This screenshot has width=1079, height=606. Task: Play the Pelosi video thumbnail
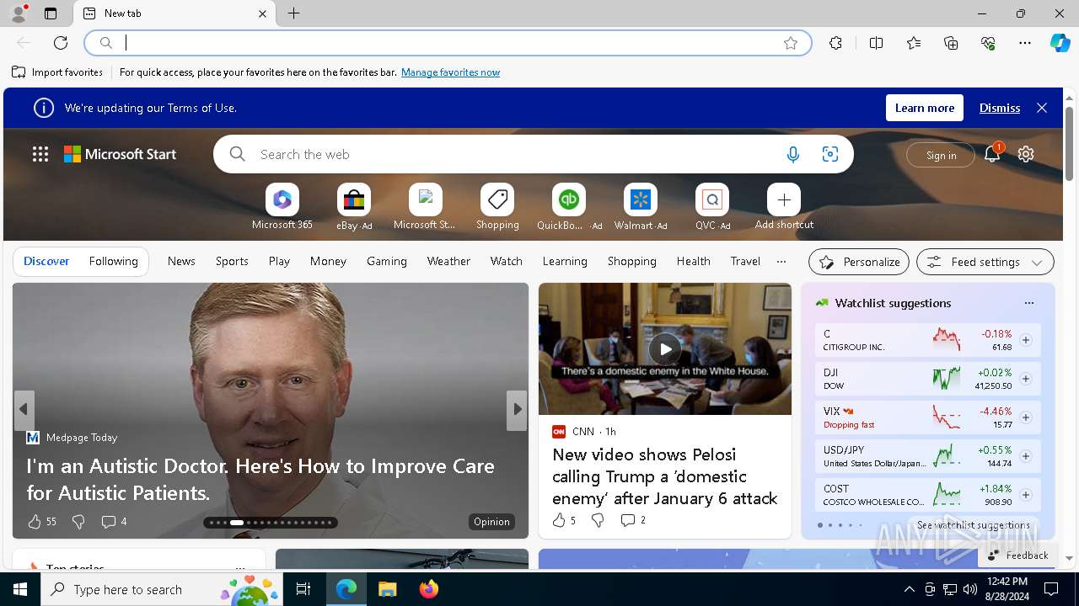coord(665,348)
